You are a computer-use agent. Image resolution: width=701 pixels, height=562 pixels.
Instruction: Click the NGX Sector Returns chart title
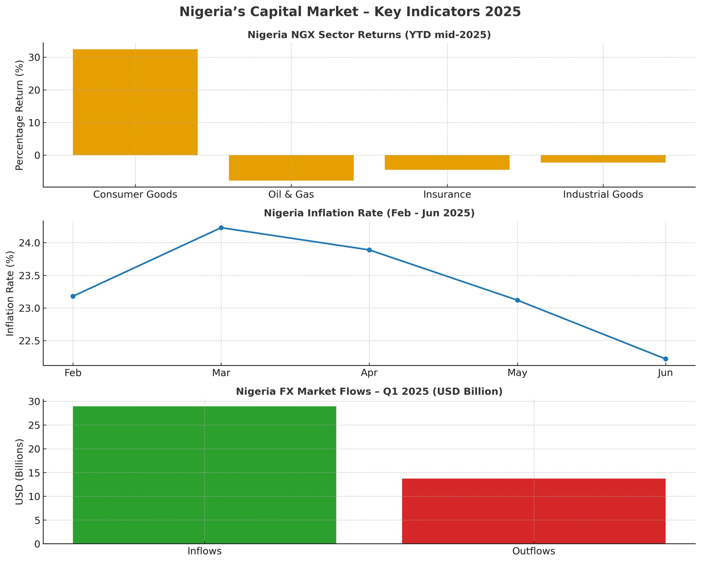[369, 35]
